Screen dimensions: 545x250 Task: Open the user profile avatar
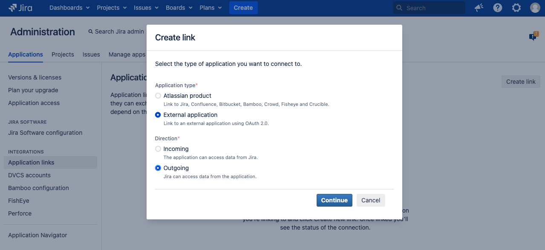point(535,8)
